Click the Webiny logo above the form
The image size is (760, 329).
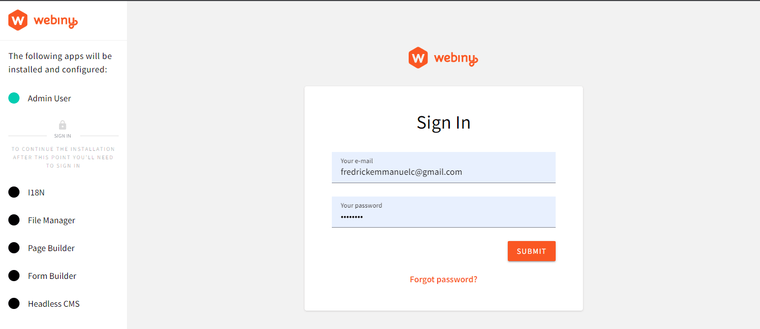(443, 58)
